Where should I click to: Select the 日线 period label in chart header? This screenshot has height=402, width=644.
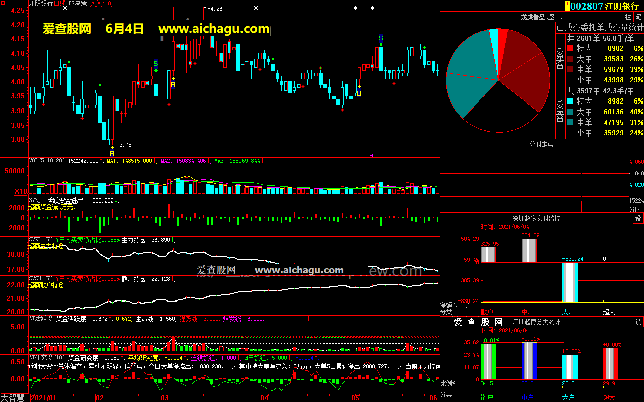pyautogui.click(x=59, y=3)
